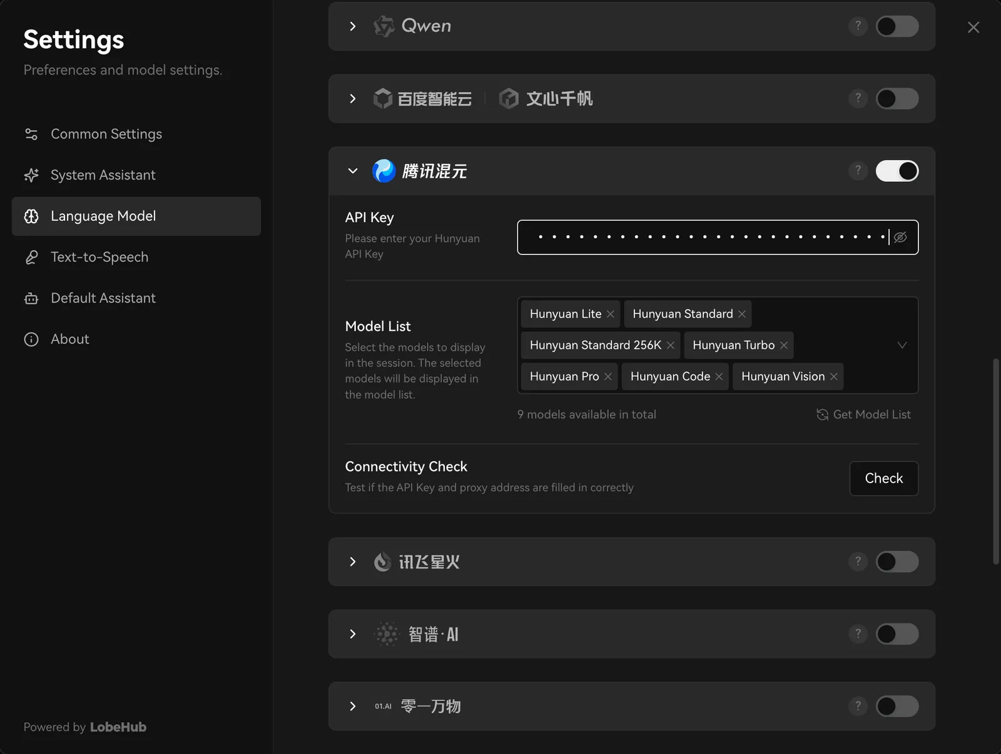1001x754 pixels.
Task: Click the vertical scrollbar thumb
Action: click(x=996, y=461)
